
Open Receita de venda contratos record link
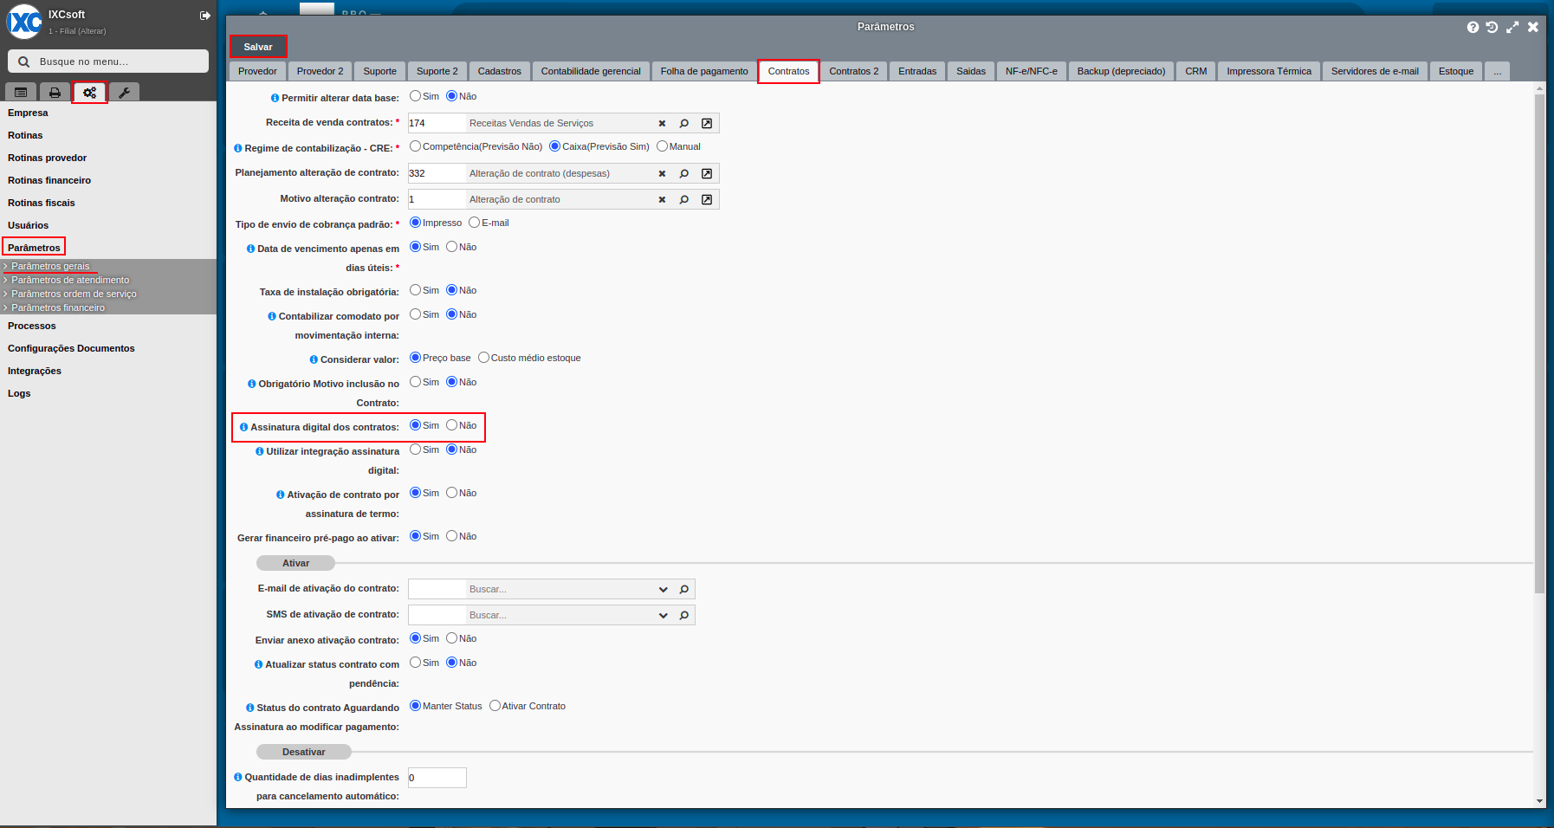pos(707,124)
